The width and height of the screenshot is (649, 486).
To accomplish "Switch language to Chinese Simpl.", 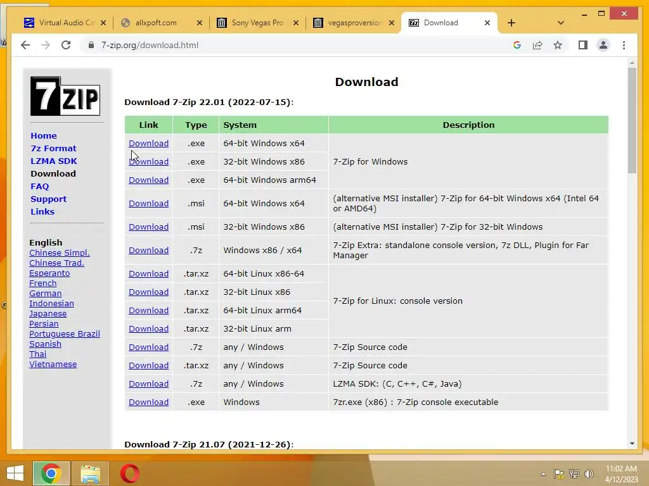I will [59, 253].
